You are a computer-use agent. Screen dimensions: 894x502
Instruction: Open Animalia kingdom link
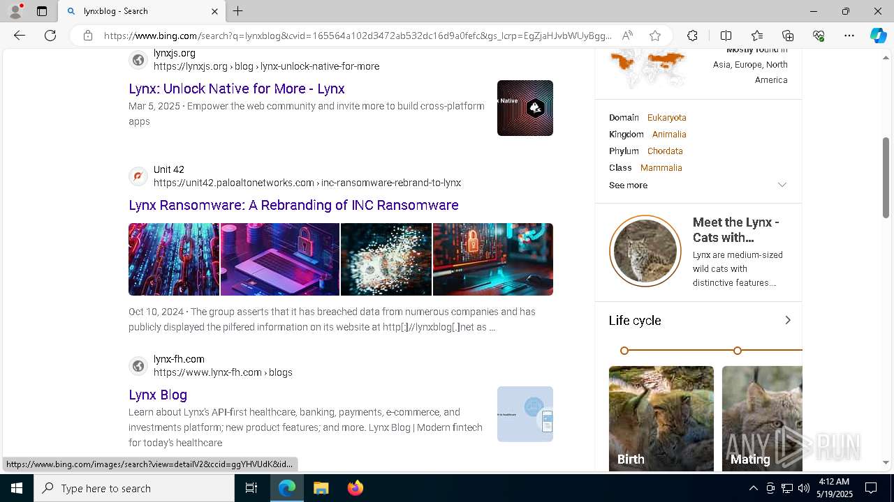click(x=669, y=135)
